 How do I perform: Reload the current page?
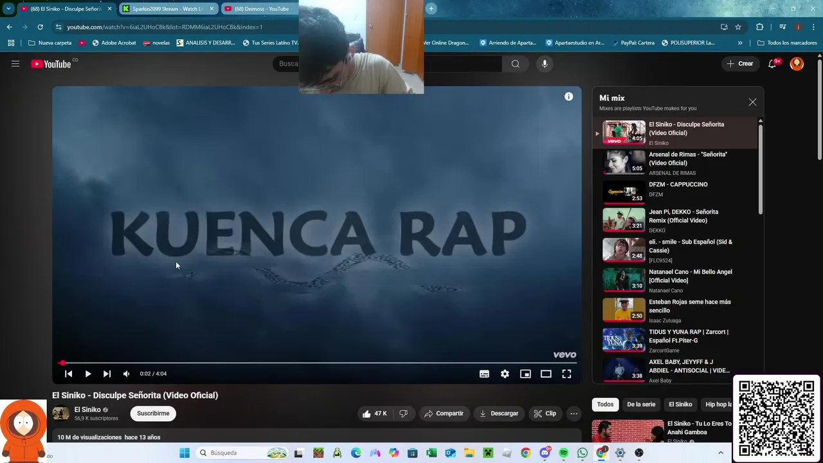(40, 27)
